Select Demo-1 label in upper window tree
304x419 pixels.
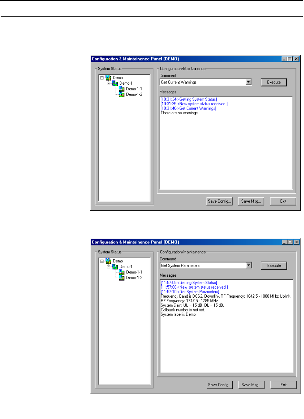coord(126,83)
